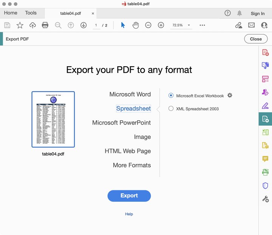This screenshot has height=235, width=272.
Task: Select highlighted Export PDF sidebar tool
Action: click(x=265, y=119)
